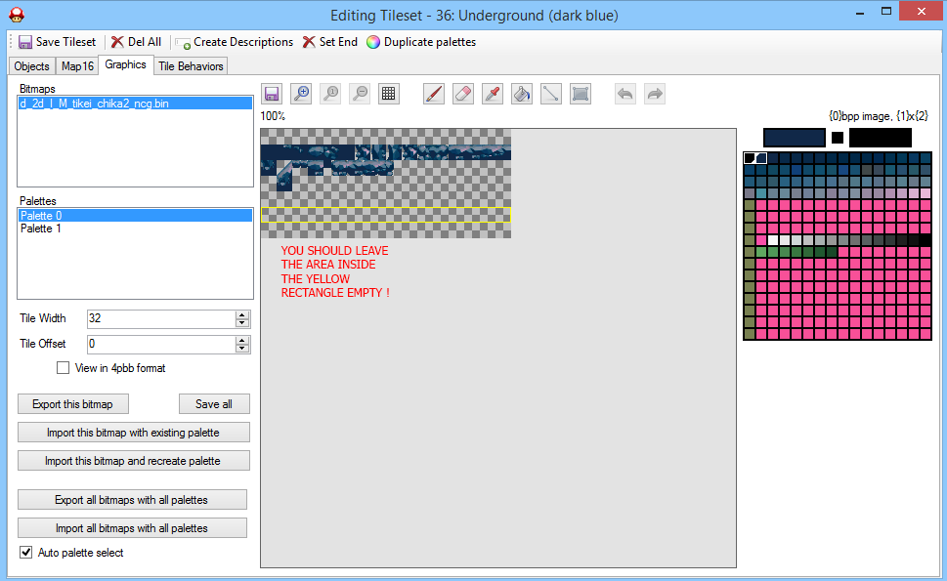Switch to the Tile Behaviors tab
This screenshot has height=581, width=947.
coord(191,66)
